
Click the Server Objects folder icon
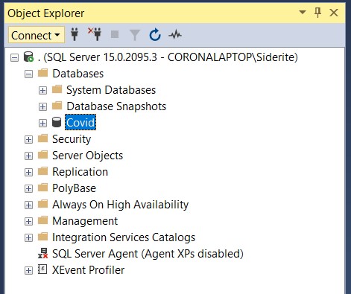42,155
